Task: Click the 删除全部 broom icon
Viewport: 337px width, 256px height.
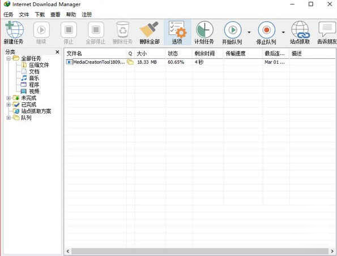Action: click(150, 29)
